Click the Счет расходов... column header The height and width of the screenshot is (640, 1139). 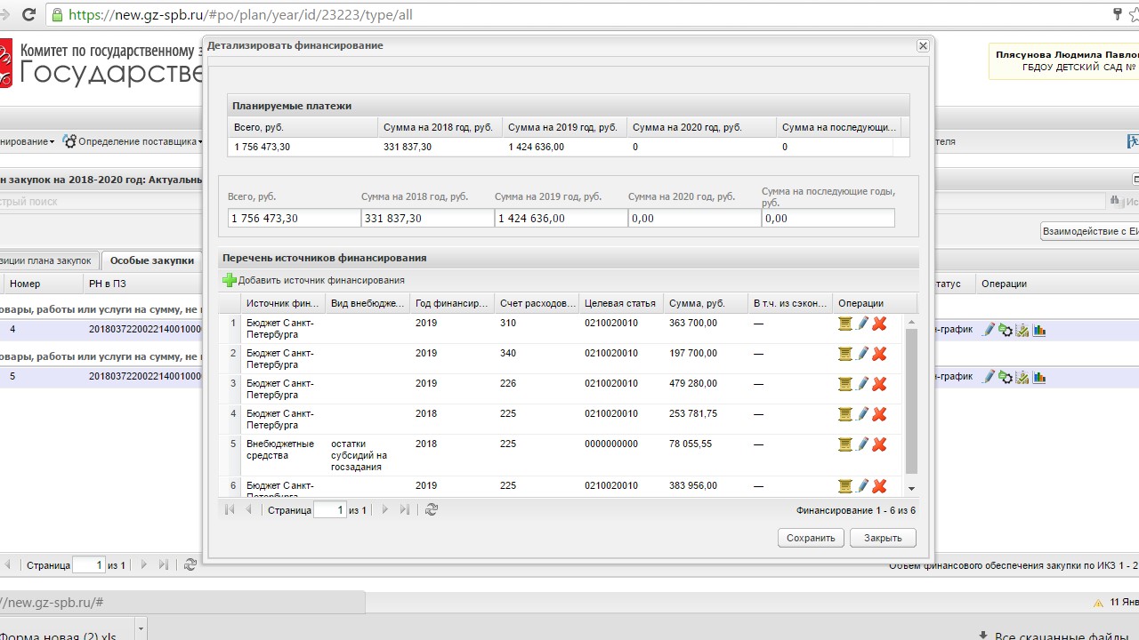click(536, 303)
